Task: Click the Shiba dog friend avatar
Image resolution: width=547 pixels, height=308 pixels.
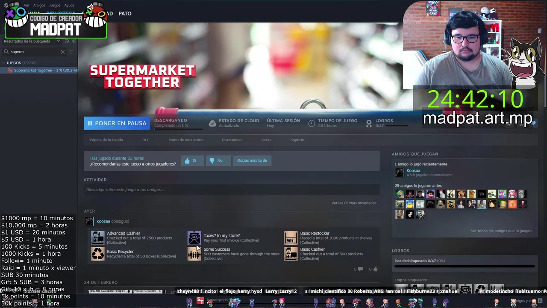Action: click(461, 194)
